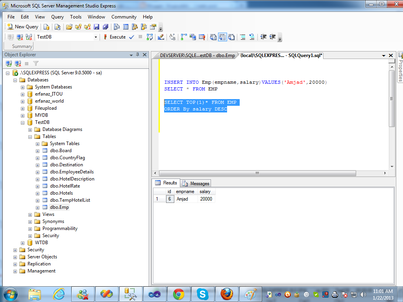
Task: Switch output to Results to File
Action: pos(231,37)
